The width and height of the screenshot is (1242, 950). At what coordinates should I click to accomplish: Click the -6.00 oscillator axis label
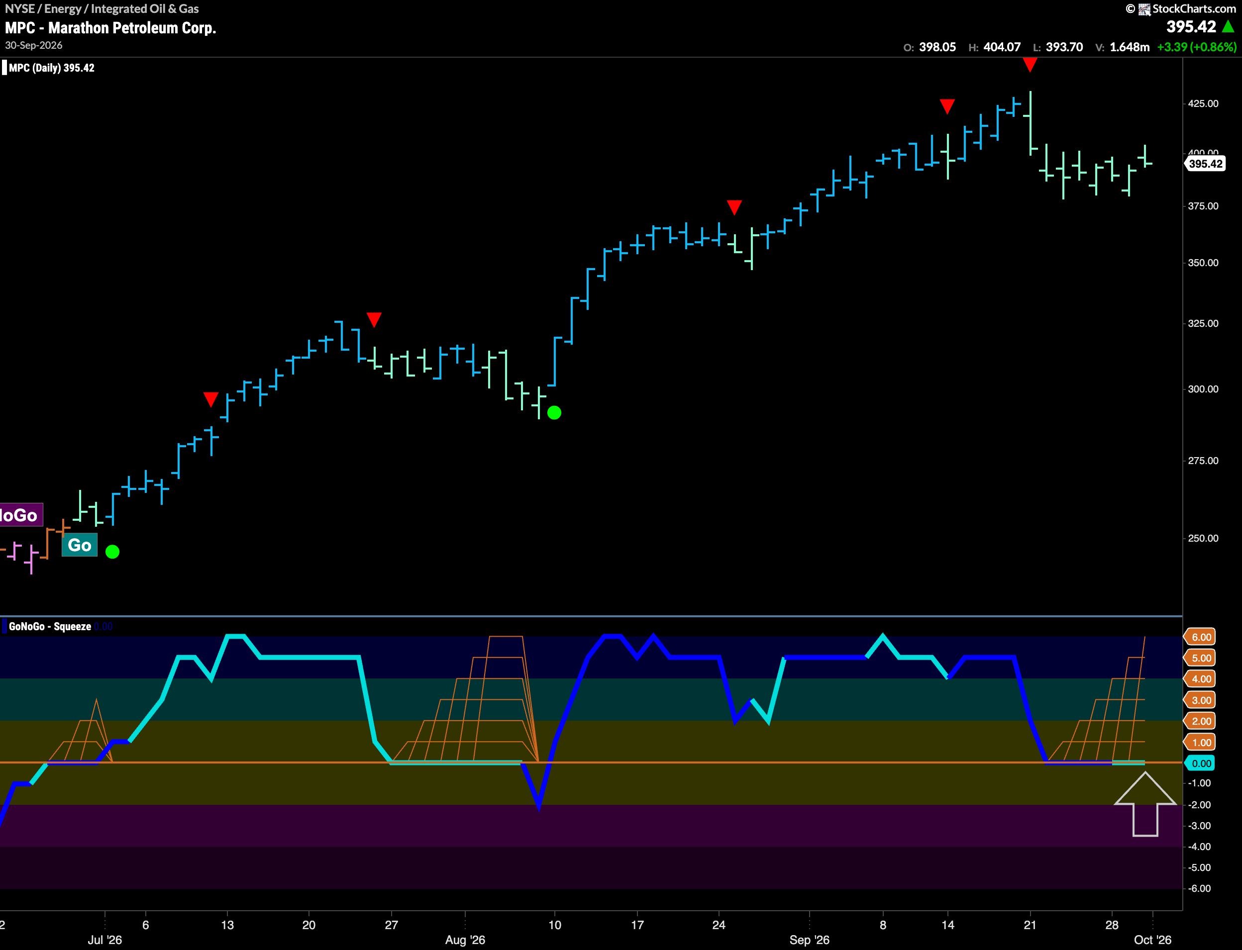point(1200,889)
